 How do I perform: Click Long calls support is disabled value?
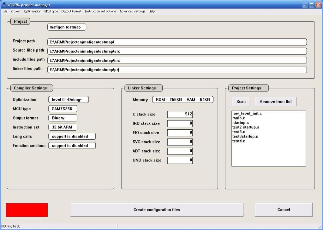coord(72,136)
